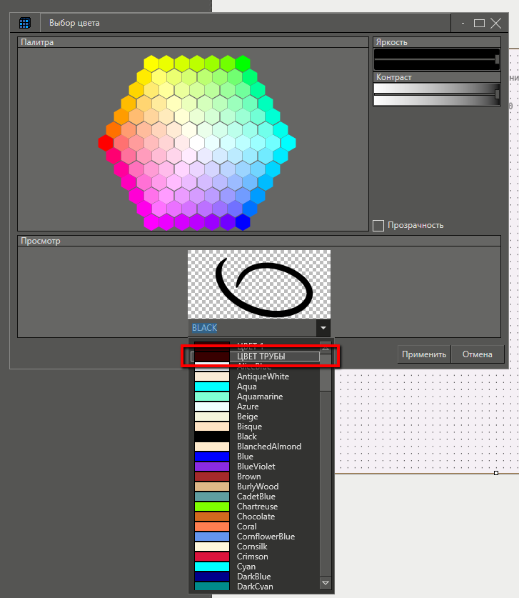Click the color list scroll-down arrow

(x=326, y=584)
